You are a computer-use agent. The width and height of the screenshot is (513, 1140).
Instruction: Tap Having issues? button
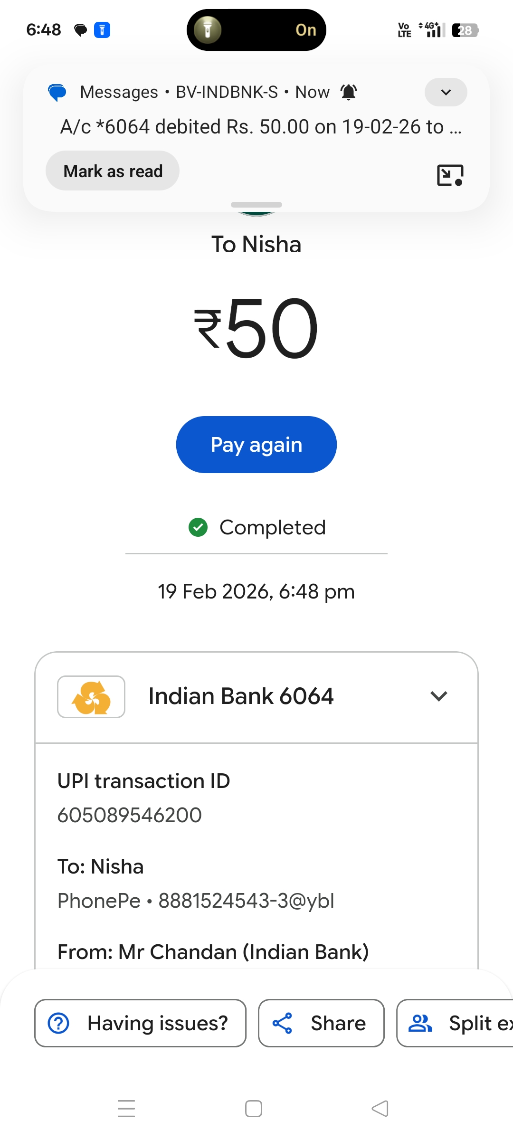(x=141, y=1023)
